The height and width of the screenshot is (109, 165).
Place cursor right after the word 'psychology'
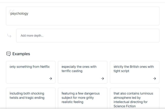click(28, 14)
